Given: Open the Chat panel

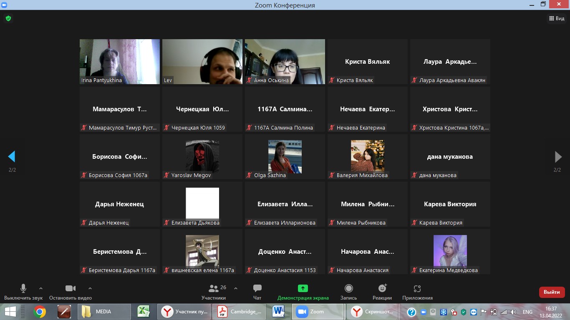Looking at the screenshot, I should pos(257,289).
